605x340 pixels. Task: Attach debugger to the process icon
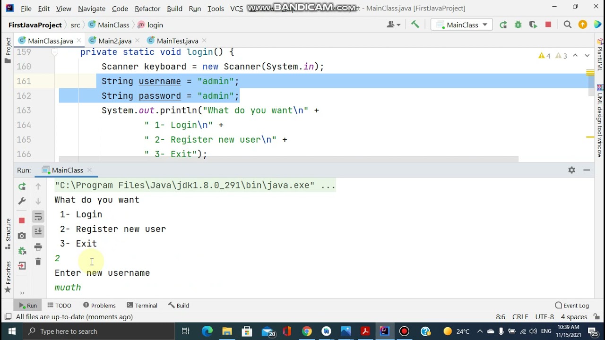[x=22, y=251]
